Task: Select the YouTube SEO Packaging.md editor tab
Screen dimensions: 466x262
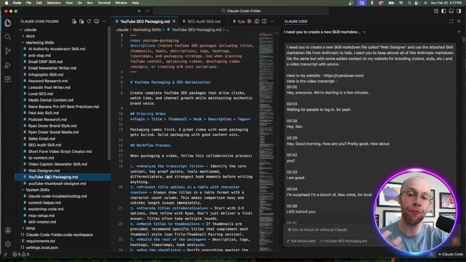Action: tap(145, 21)
